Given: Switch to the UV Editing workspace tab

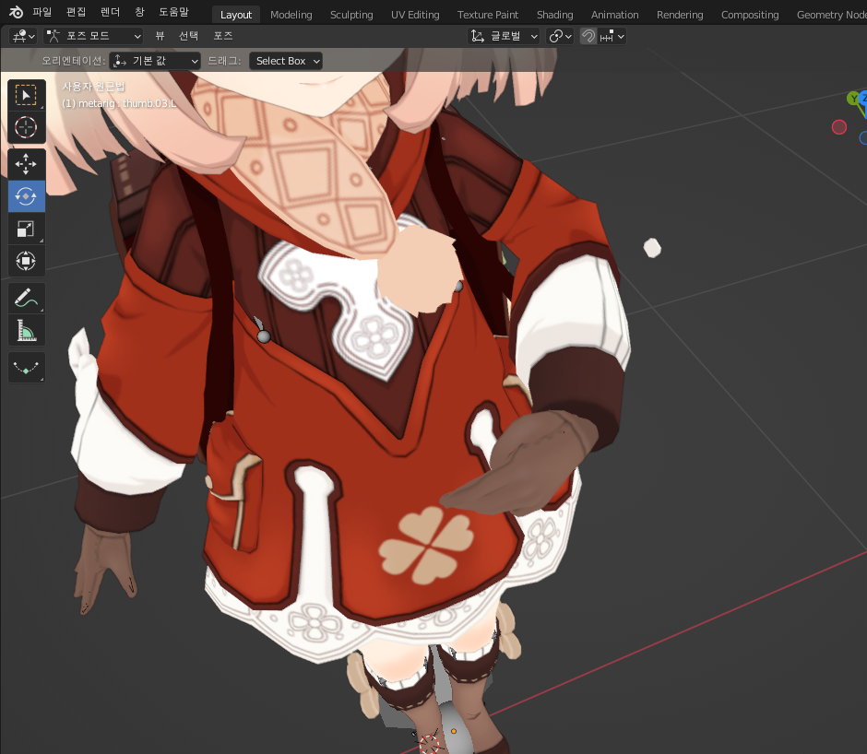Looking at the screenshot, I should click(415, 15).
